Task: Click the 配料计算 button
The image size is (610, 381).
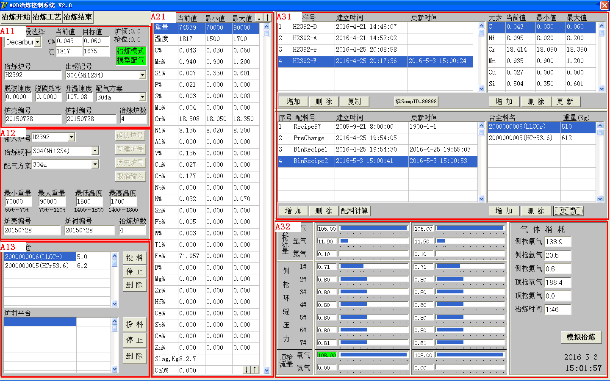Action: click(355, 211)
